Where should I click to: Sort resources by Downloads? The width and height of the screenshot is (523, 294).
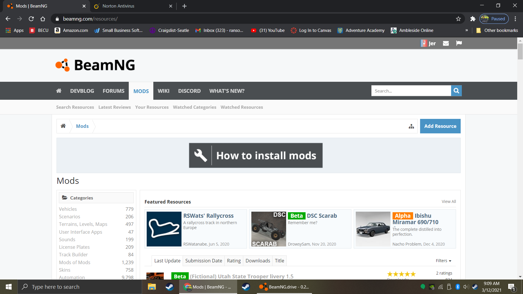258,261
